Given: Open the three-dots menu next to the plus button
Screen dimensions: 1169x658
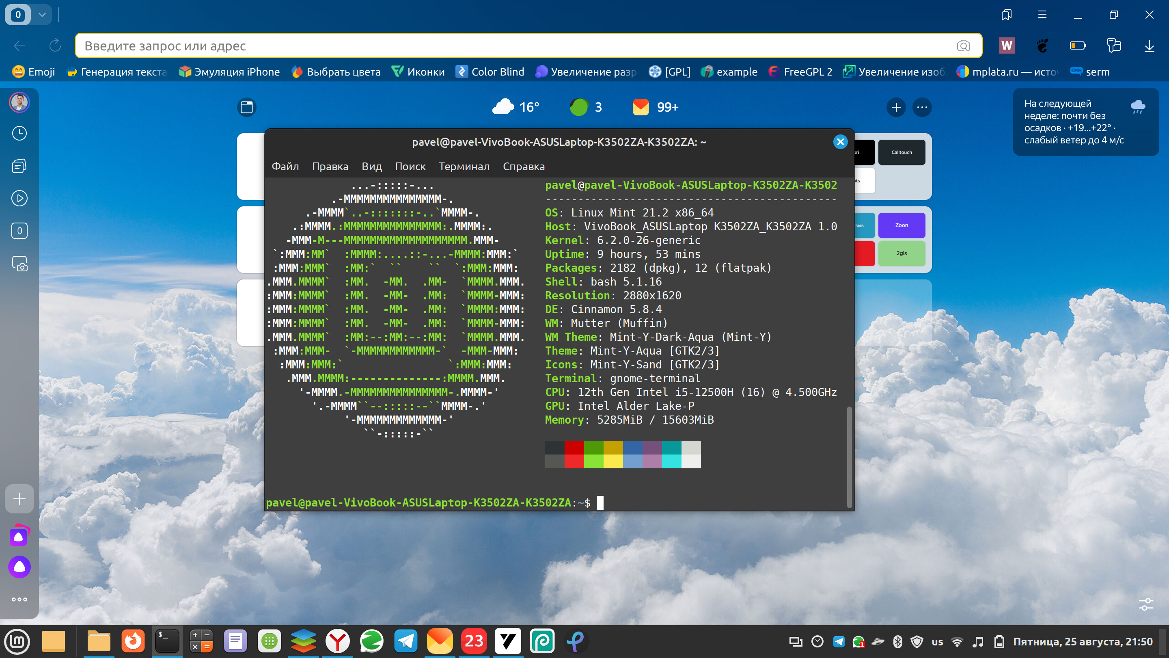Looking at the screenshot, I should tap(922, 107).
